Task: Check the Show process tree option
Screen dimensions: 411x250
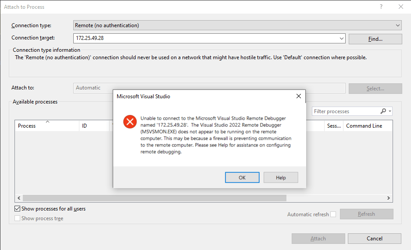Action: (x=18, y=218)
